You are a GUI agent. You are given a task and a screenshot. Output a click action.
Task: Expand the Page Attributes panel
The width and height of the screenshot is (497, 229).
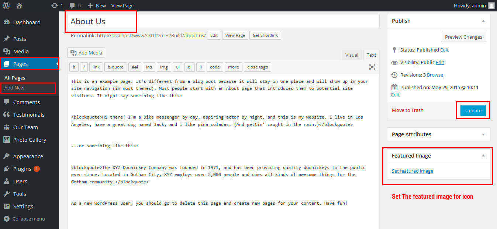[x=483, y=135]
